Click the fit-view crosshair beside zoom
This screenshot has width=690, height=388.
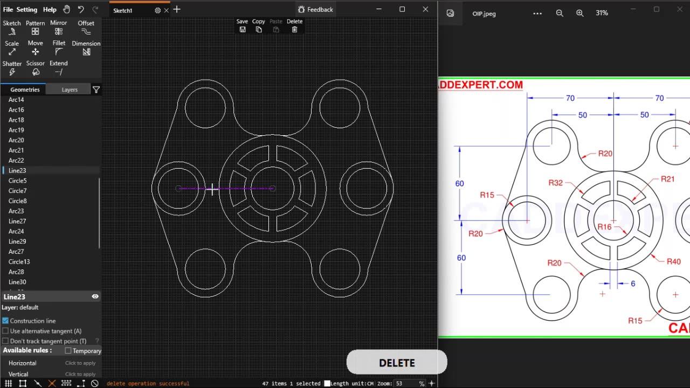click(431, 383)
